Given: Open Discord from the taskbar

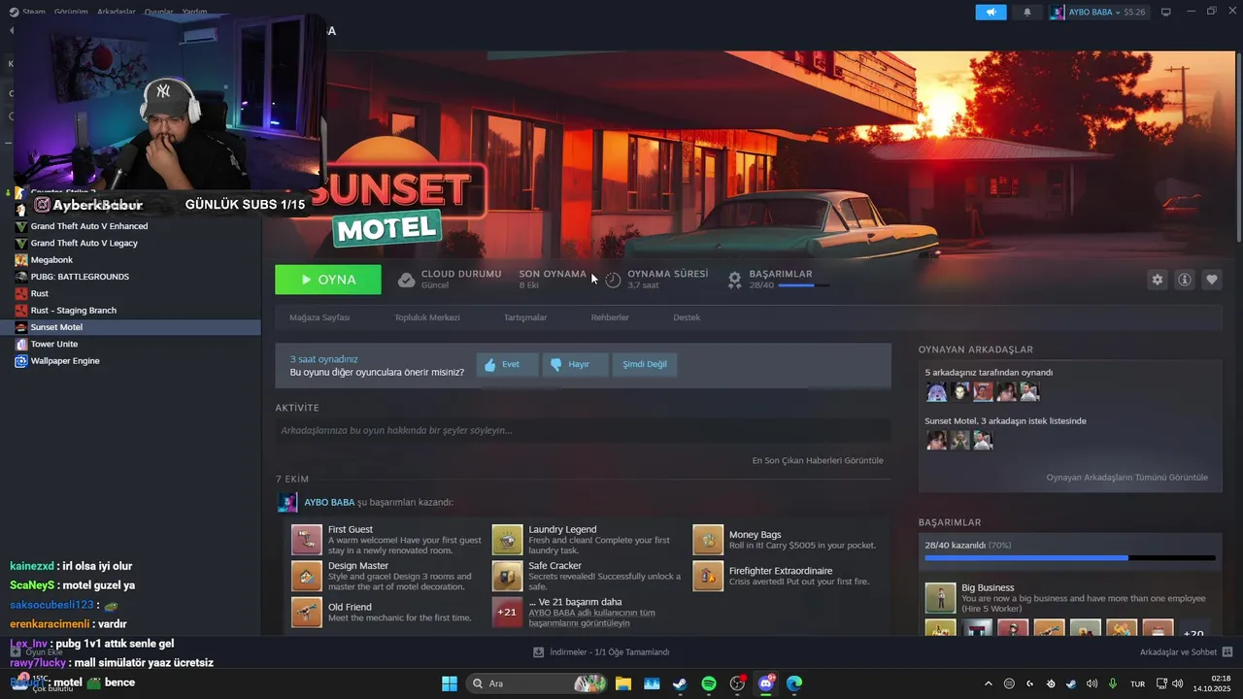Looking at the screenshot, I should click(x=766, y=683).
